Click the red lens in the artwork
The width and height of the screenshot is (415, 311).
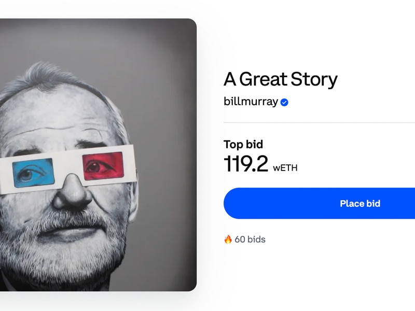click(103, 166)
